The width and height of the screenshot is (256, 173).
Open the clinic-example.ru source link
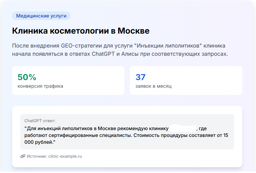[x=65, y=156]
